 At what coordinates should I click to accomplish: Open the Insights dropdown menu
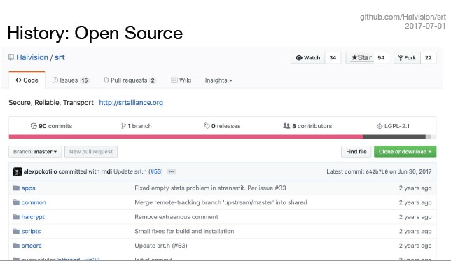pos(218,80)
